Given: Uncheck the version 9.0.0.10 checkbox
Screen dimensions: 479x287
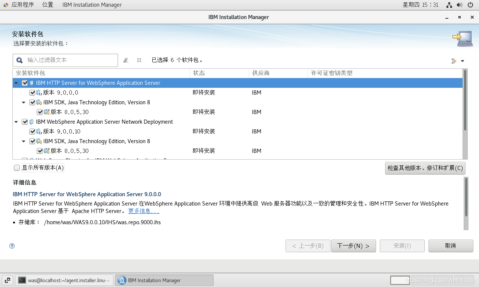Looking at the screenshot, I should pos(33,132).
